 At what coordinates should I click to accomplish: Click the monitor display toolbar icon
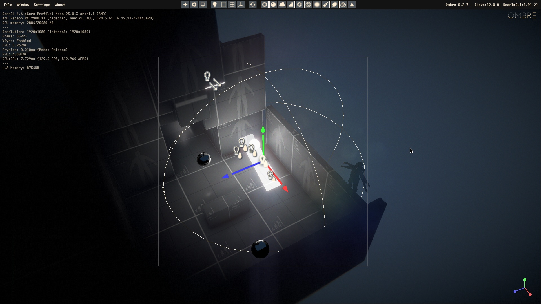point(203,5)
